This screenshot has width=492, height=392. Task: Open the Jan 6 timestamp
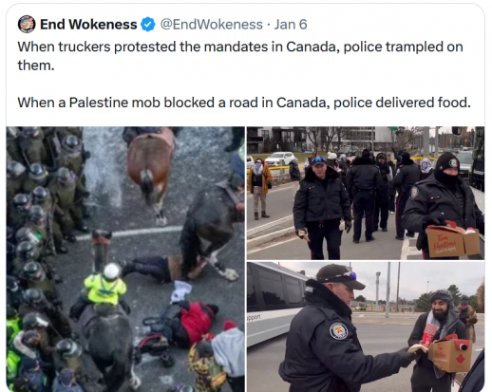click(x=291, y=25)
